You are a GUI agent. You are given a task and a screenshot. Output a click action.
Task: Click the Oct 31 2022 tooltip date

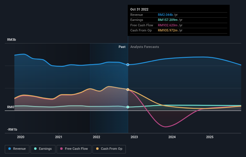(x=139, y=9)
